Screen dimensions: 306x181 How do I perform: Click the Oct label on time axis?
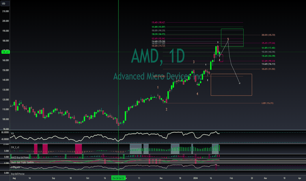point(88,178)
